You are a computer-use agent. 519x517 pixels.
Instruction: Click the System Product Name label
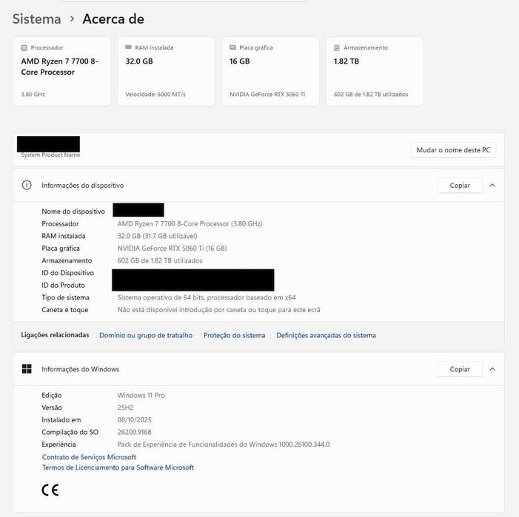point(50,155)
